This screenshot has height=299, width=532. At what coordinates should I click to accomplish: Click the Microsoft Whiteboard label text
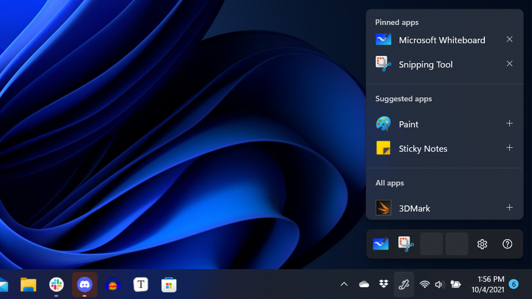pyautogui.click(x=442, y=40)
